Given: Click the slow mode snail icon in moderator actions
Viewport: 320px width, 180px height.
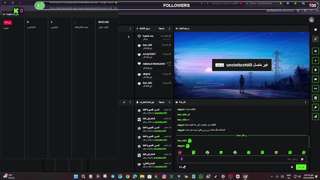Looking at the screenshot, I should tap(139, 164).
